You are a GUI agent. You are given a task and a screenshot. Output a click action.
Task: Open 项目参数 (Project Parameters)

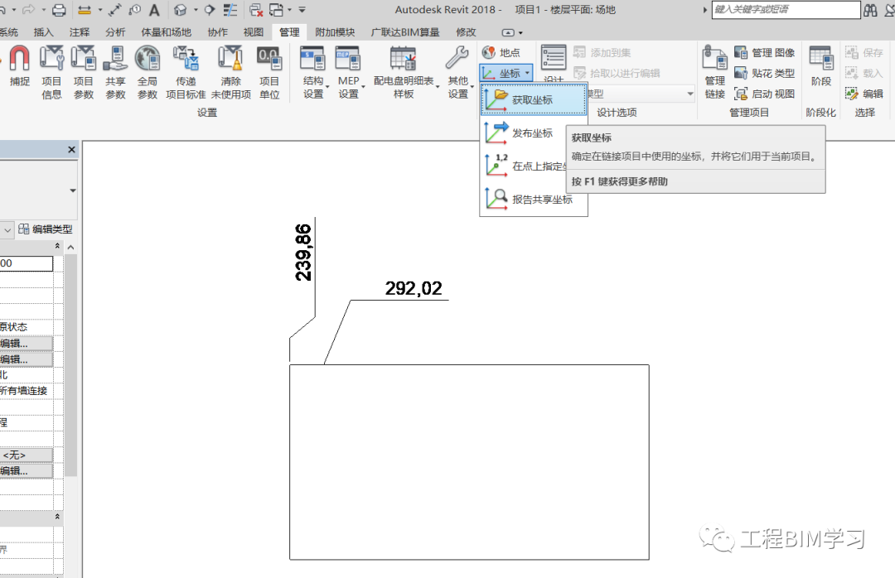point(84,73)
